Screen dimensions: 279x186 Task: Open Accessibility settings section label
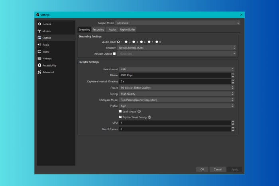click(49, 65)
